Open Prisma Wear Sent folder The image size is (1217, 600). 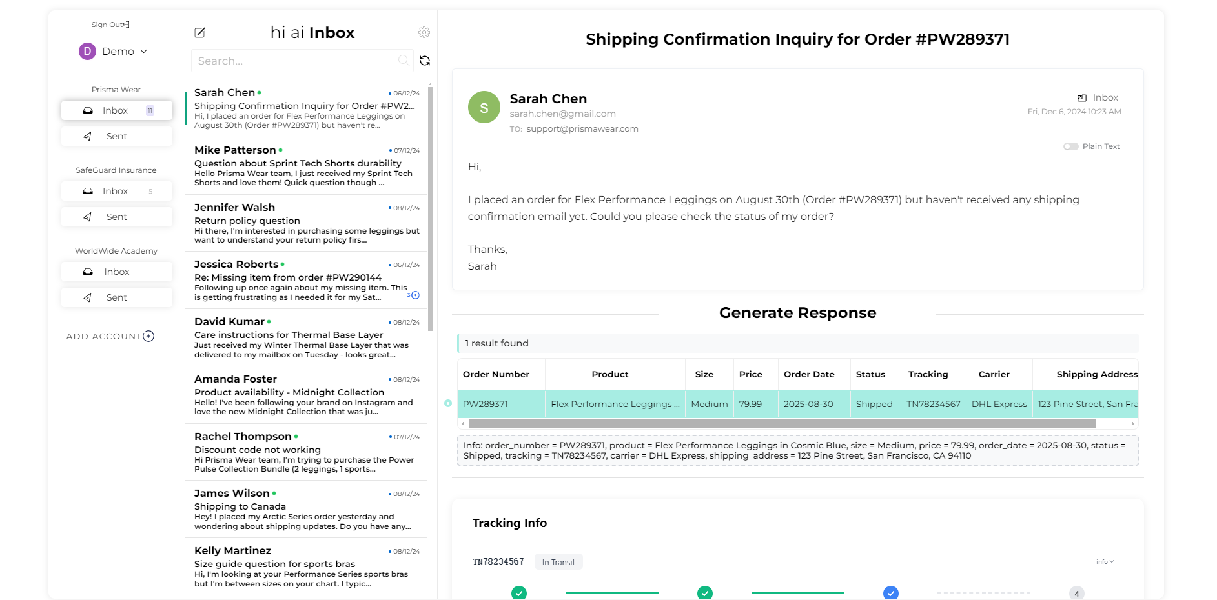pos(117,136)
